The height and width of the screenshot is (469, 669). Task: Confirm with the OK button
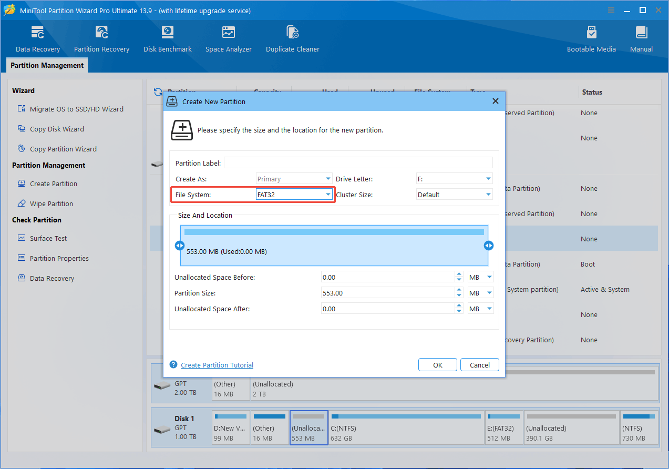pyautogui.click(x=438, y=365)
